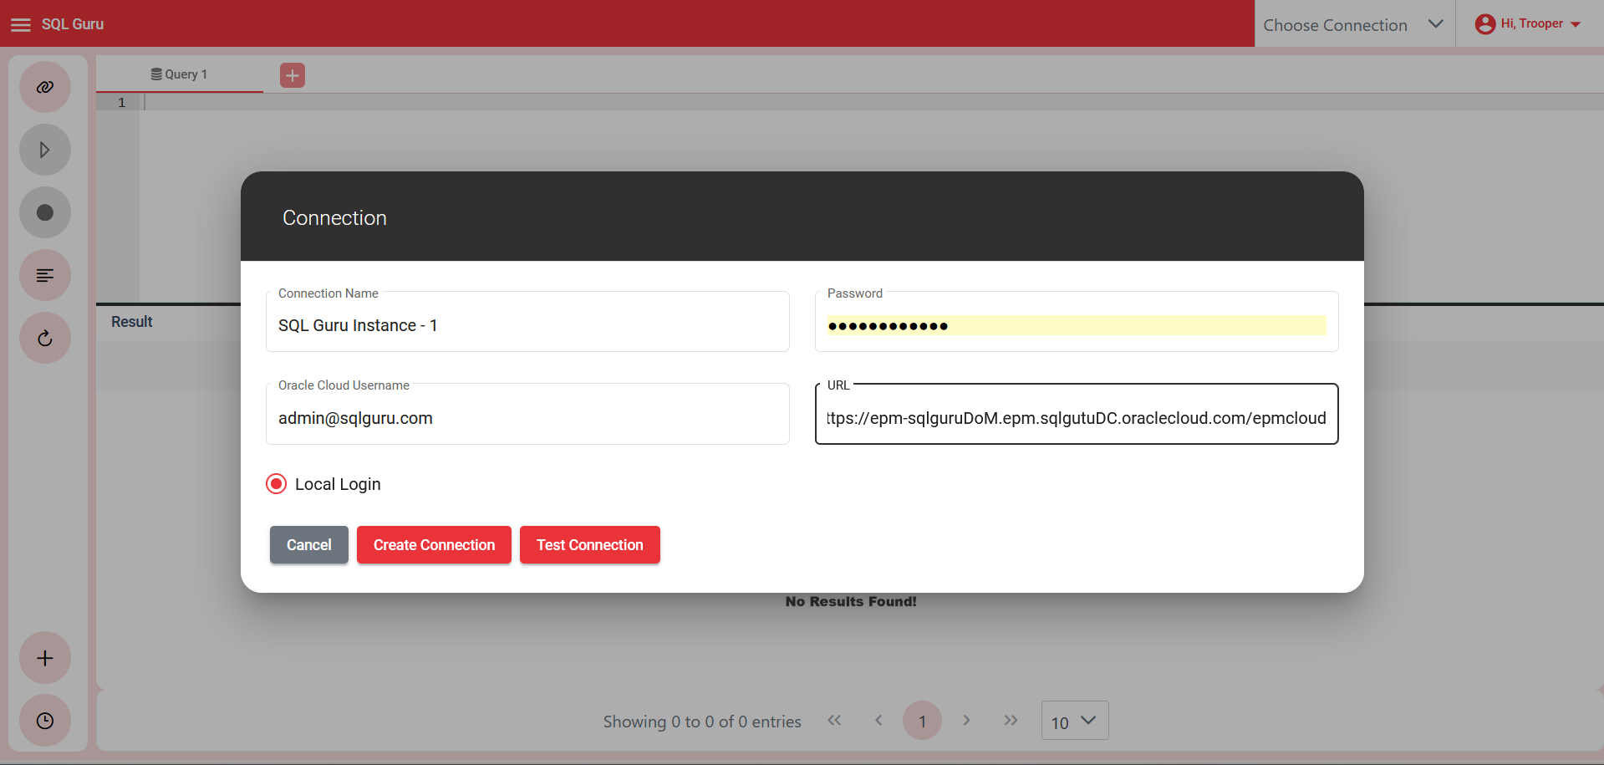Click the Oracle Cloud Username field
1604x765 pixels.
coord(527,415)
